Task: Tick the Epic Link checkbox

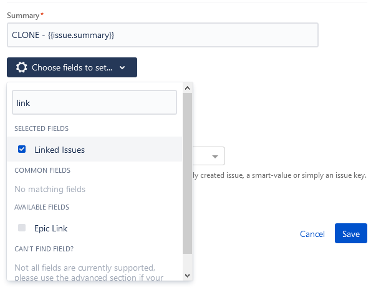Action: click(x=22, y=228)
